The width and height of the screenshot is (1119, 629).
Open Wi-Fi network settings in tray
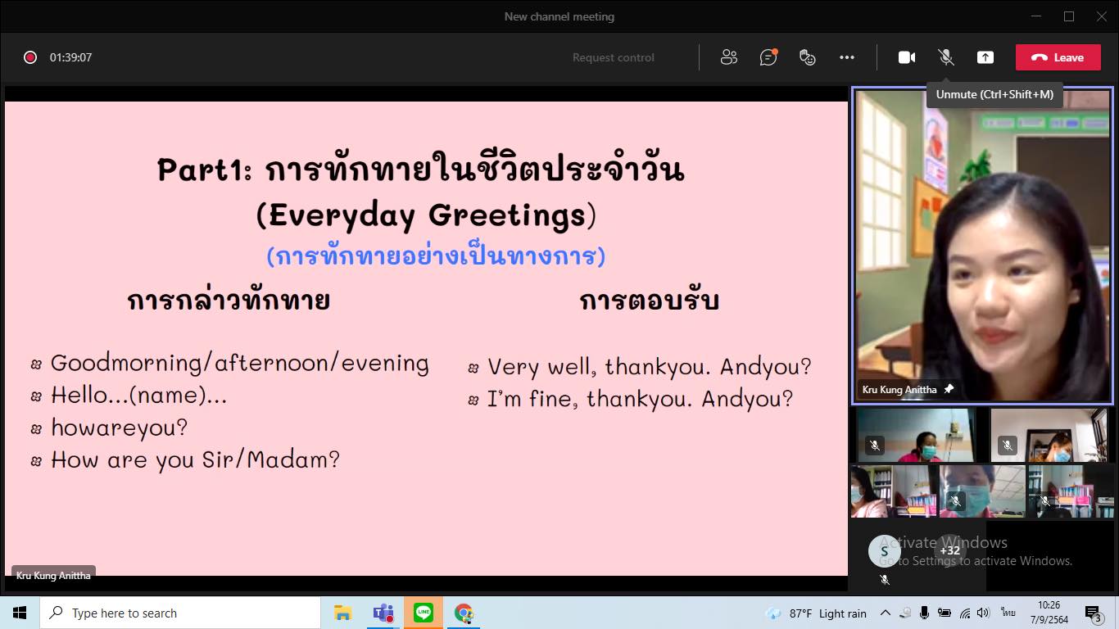964,613
